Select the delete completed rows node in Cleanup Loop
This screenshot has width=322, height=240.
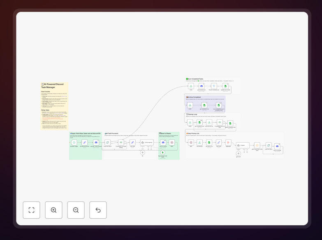click(230, 123)
